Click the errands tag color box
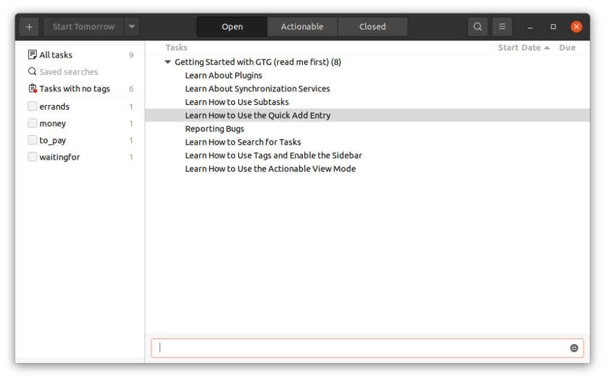The image size is (605, 380). pos(32,107)
